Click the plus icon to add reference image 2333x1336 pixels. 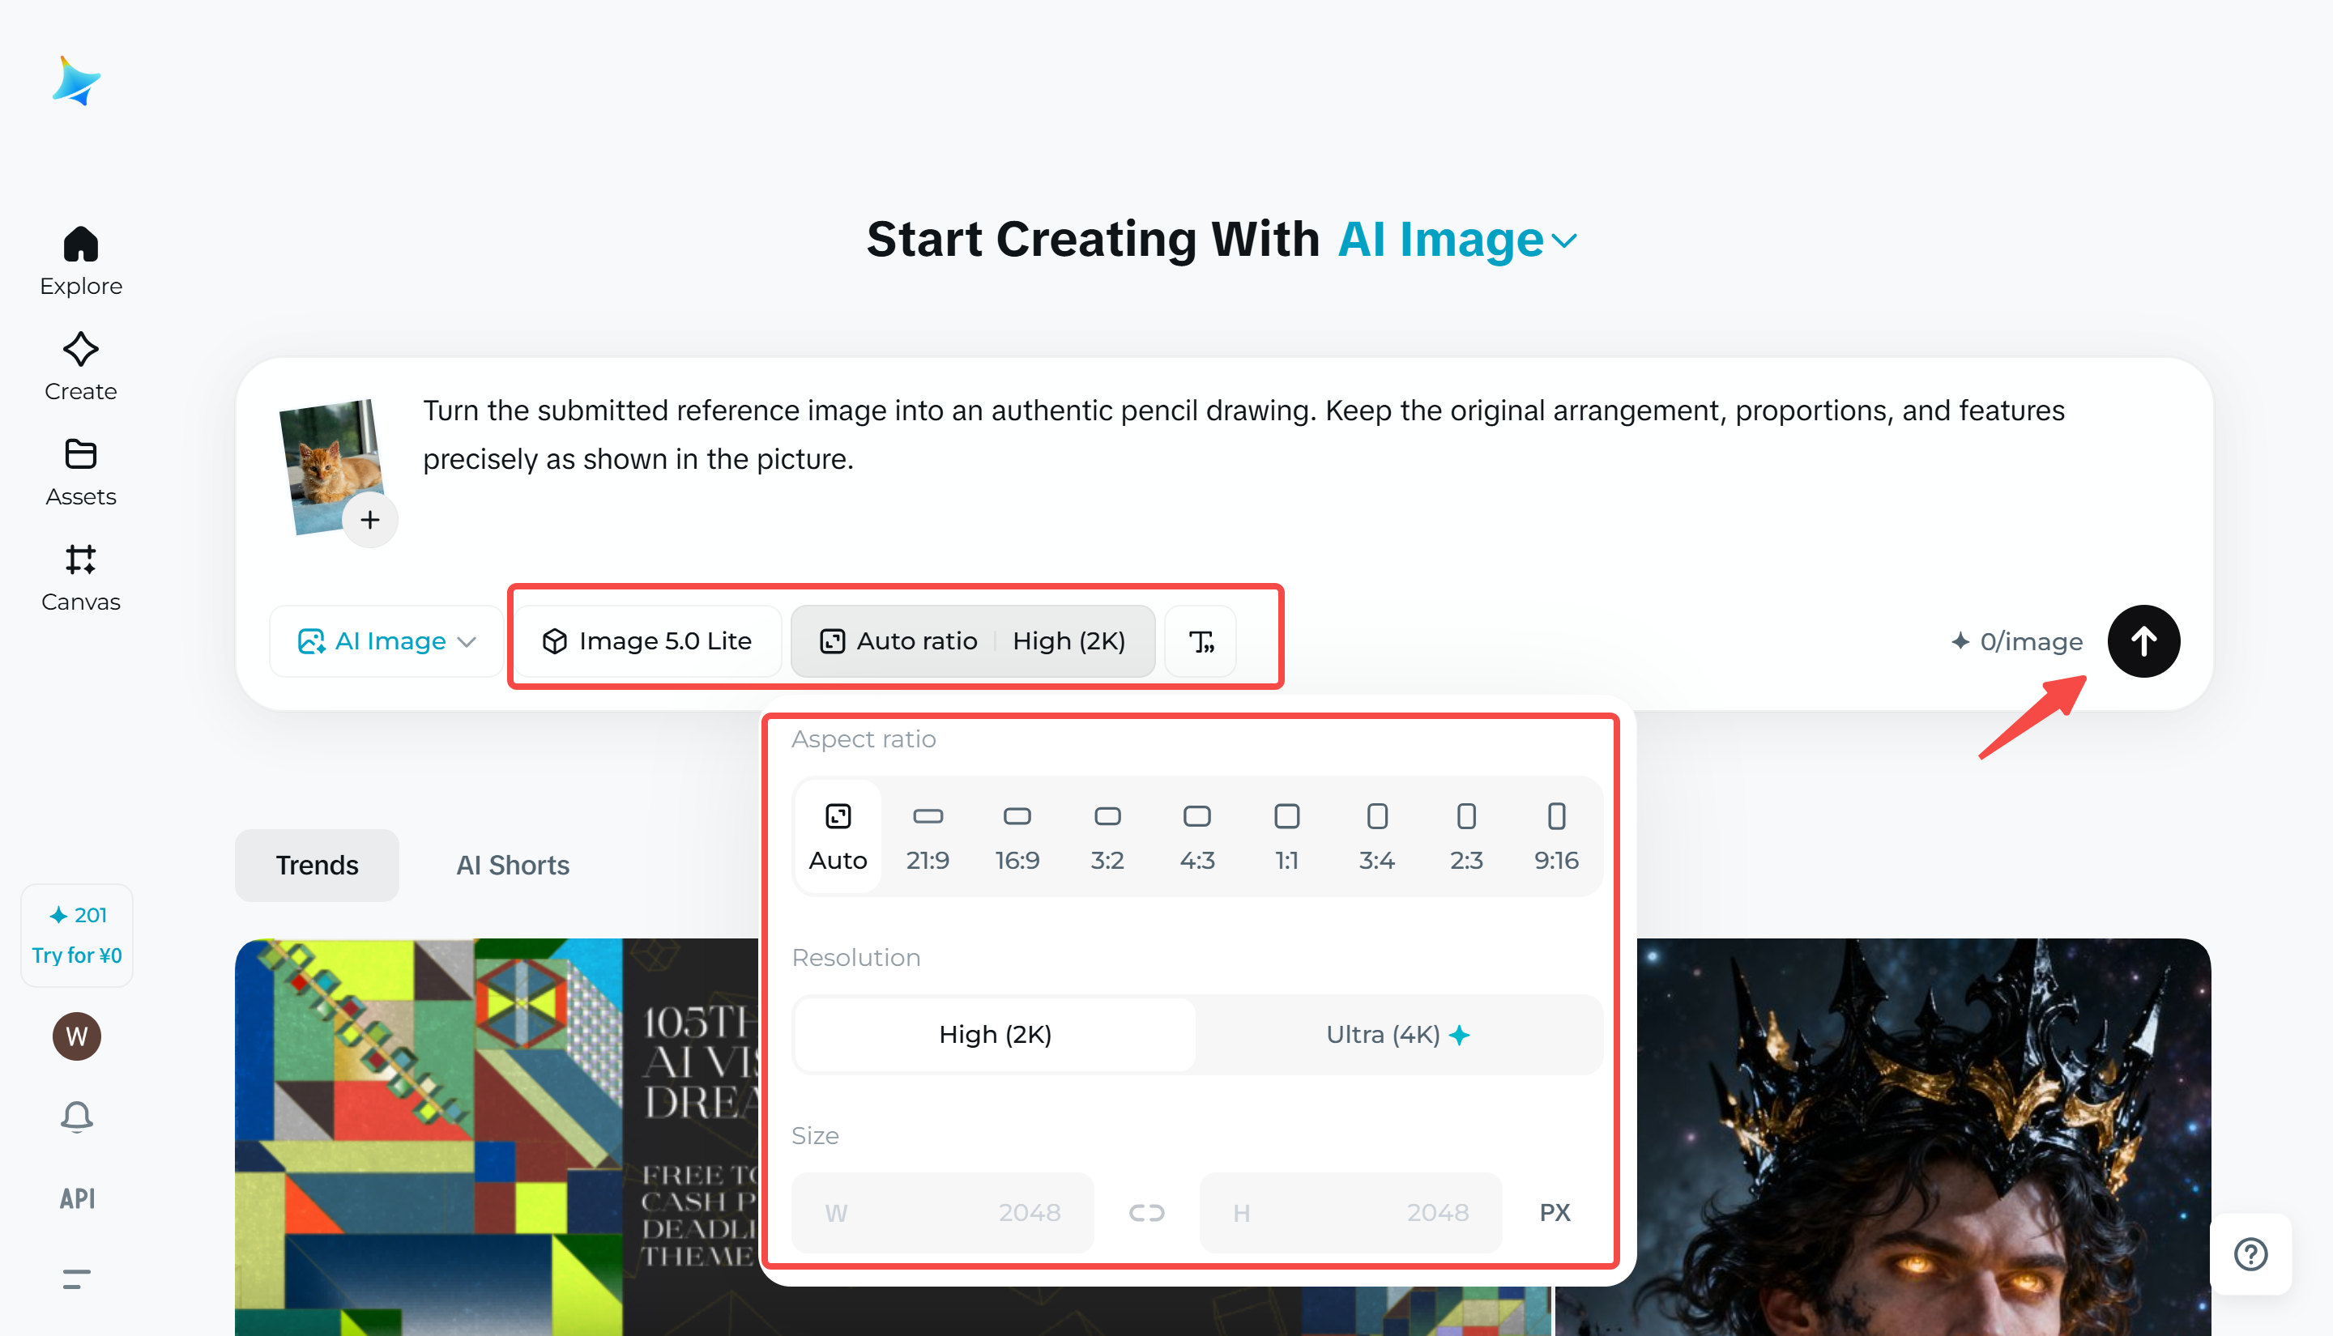[x=370, y=521]
